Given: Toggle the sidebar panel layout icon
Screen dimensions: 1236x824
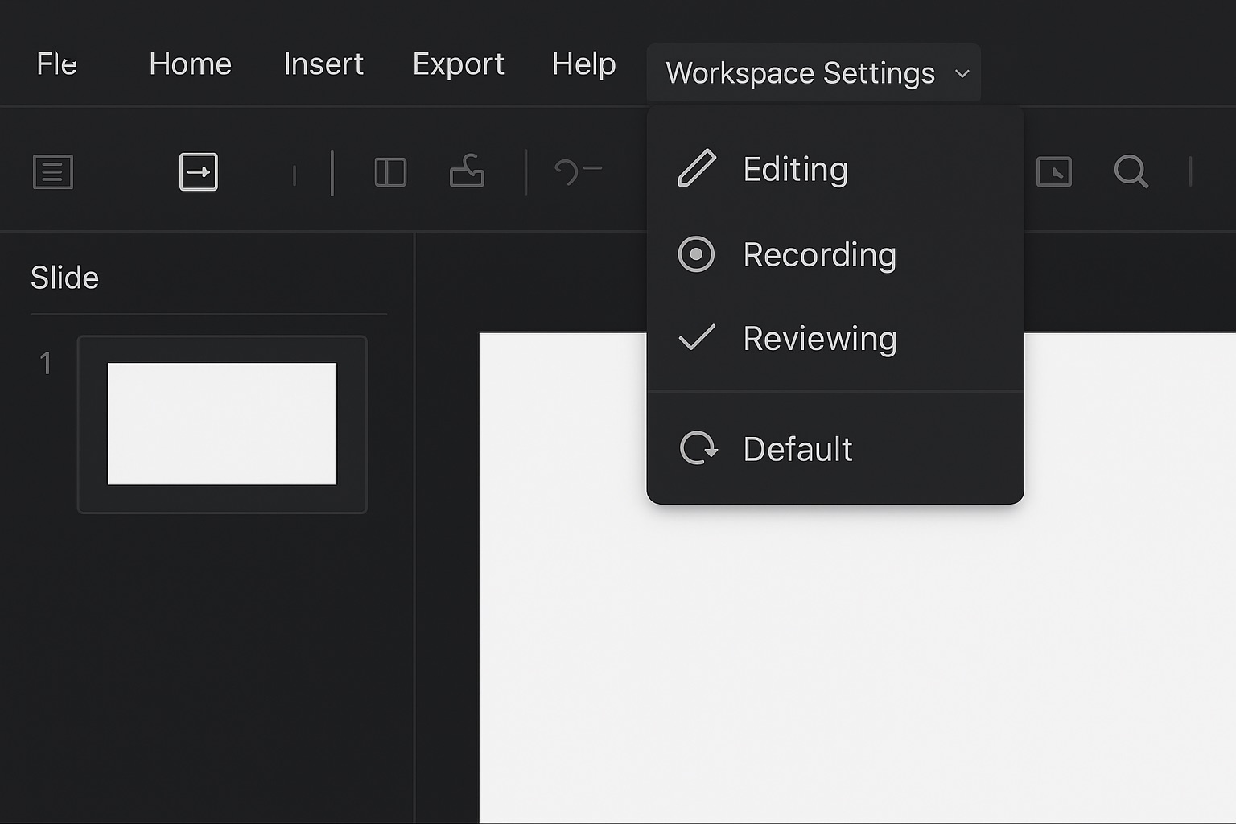Looking at the screenshot, I should 390,172.
